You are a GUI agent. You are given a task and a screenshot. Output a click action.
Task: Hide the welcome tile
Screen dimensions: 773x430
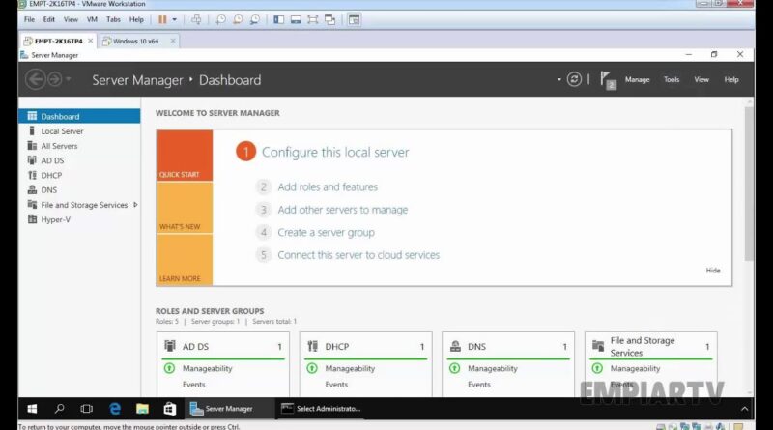pos(713,271)
